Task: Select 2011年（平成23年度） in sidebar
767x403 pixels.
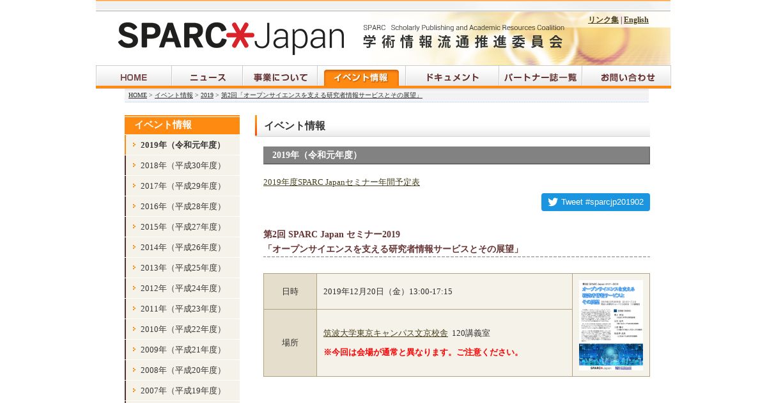Action: [x=182, y=309]
